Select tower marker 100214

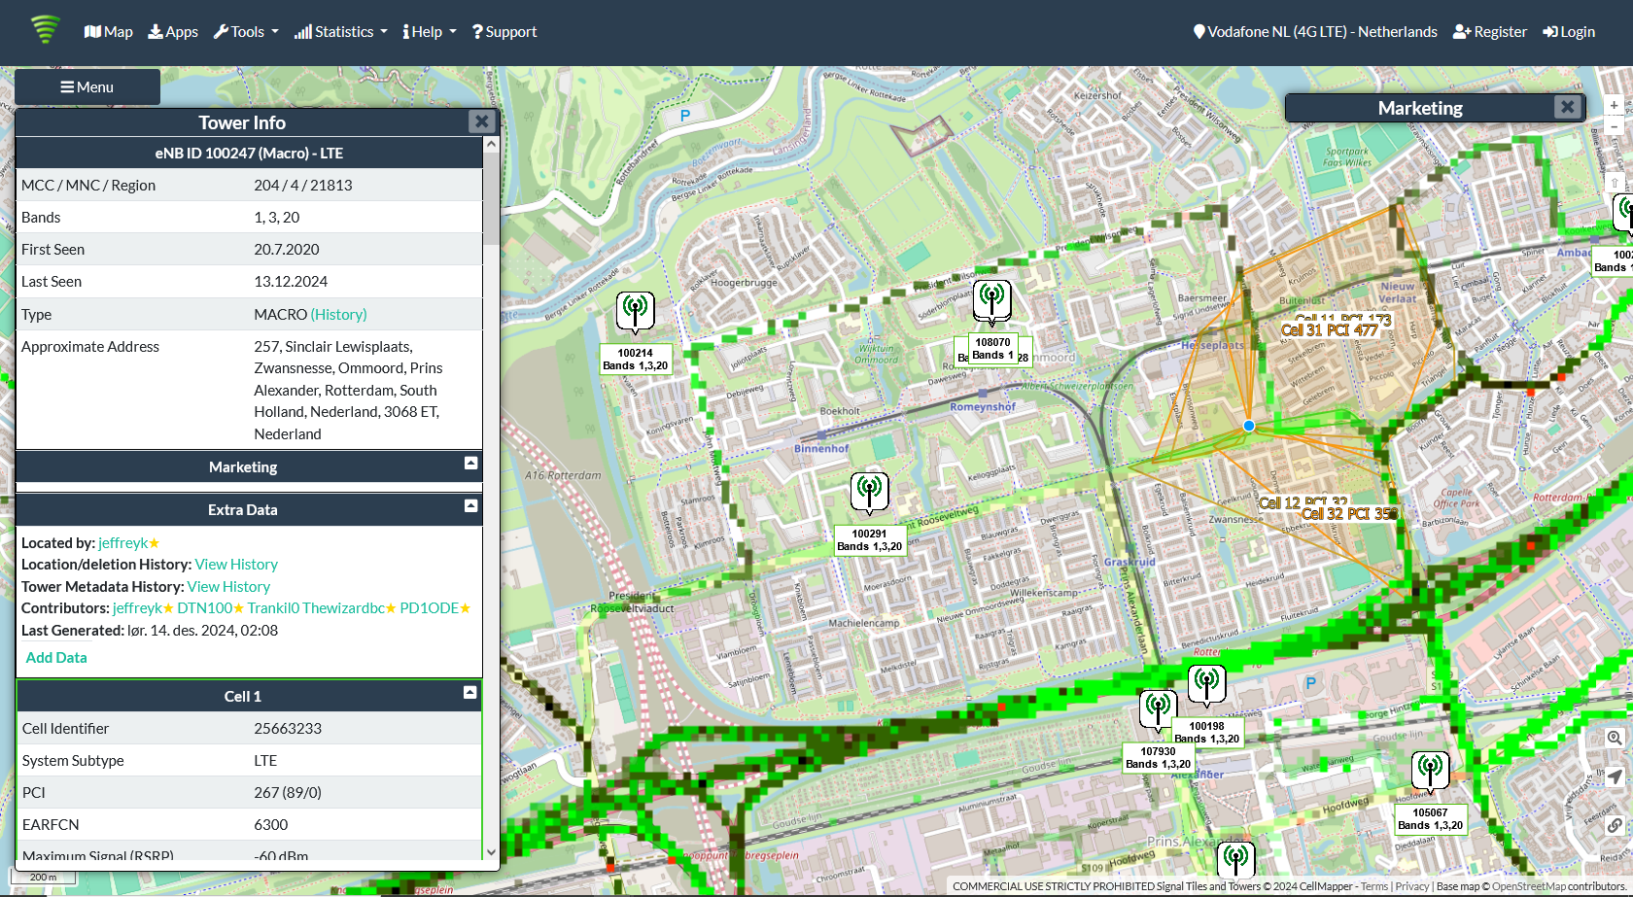[635, 311]
